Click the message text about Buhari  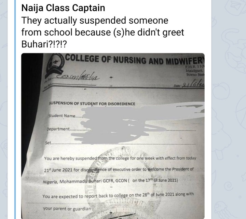click(x=102, y=33)
